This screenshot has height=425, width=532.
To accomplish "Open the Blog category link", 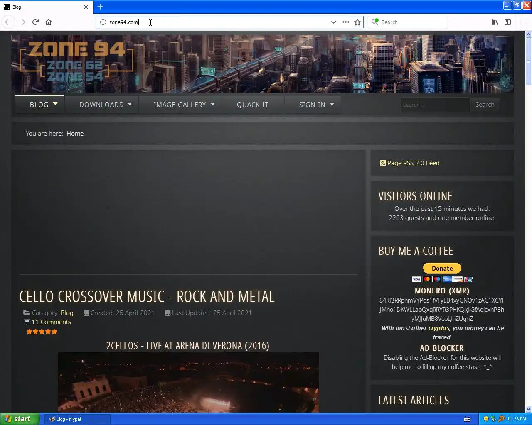I will pyautogui.click(x=67, y=313).
